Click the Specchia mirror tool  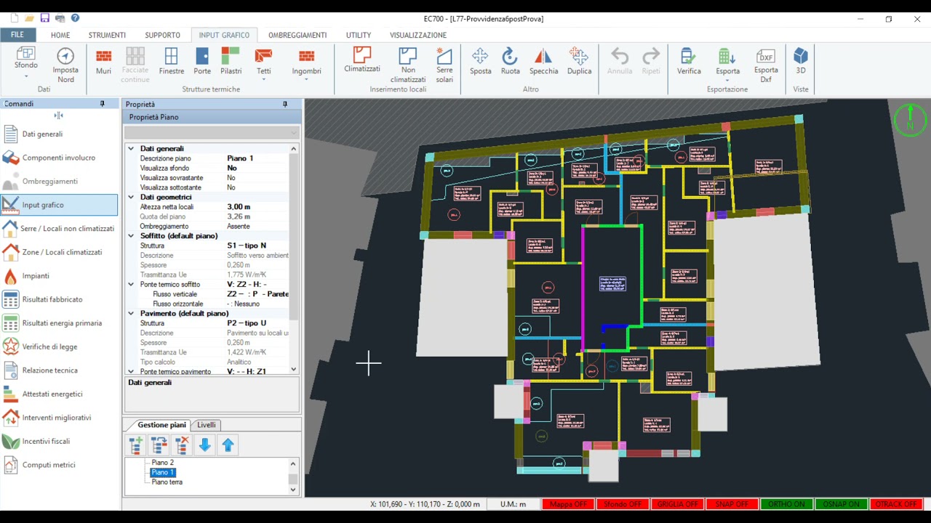click(543, 62)
